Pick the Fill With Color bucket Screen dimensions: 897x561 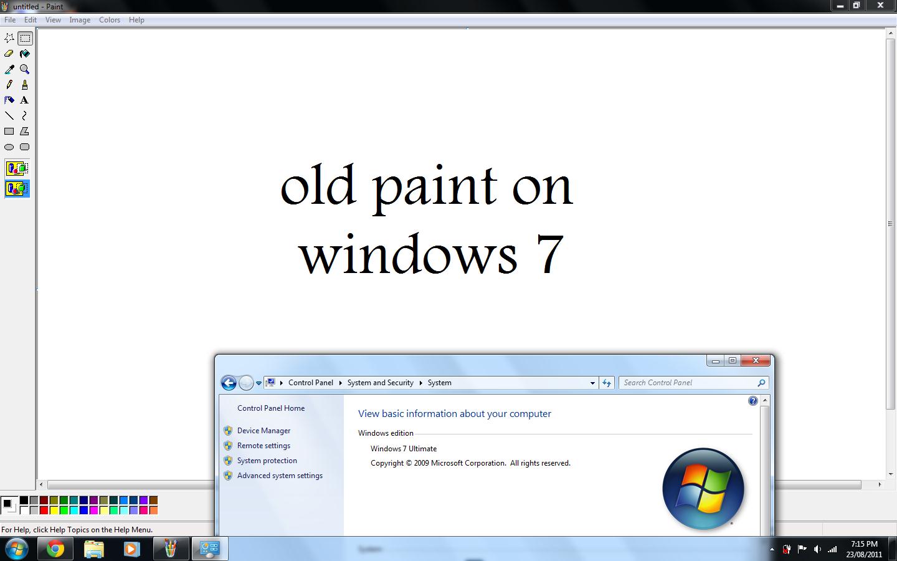coord(24,54)
